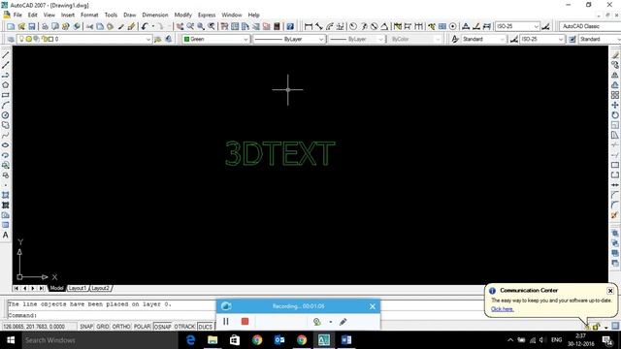Click the Cut icon in Standard toolbar
Image resolution: width=621 pixels, height=349 pixels.
pos(90,26)
